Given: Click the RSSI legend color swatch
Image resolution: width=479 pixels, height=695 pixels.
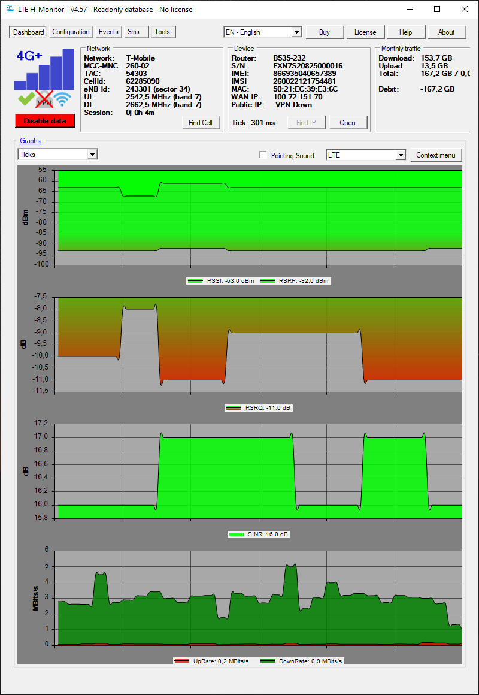Looking at the screenshot, I should 195,281.
